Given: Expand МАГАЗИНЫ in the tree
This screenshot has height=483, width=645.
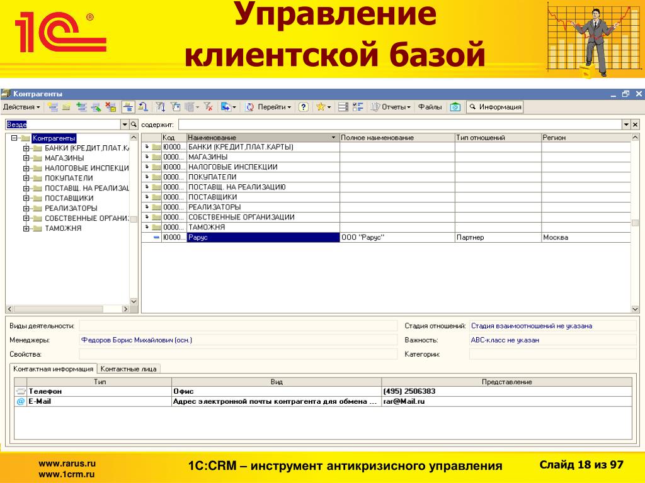Looking at the screenshot, I should (x=26, y=158).
